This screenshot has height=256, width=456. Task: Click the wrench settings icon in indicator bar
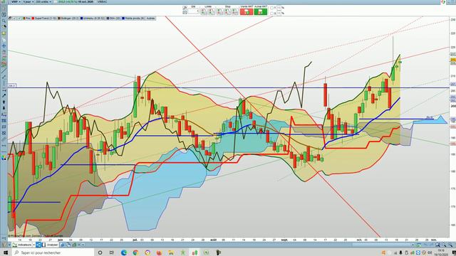tap(10, 18)
